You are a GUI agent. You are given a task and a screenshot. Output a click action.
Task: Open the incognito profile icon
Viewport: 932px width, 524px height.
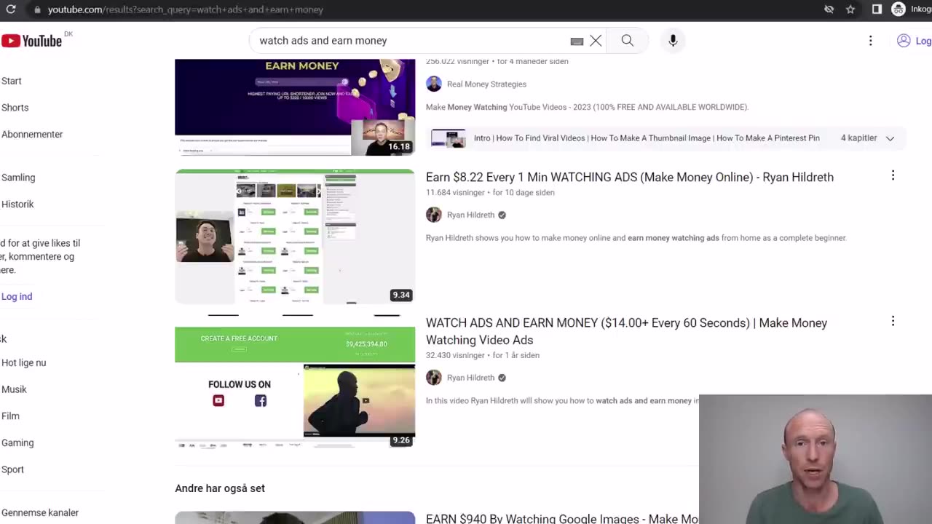[899, 9]
